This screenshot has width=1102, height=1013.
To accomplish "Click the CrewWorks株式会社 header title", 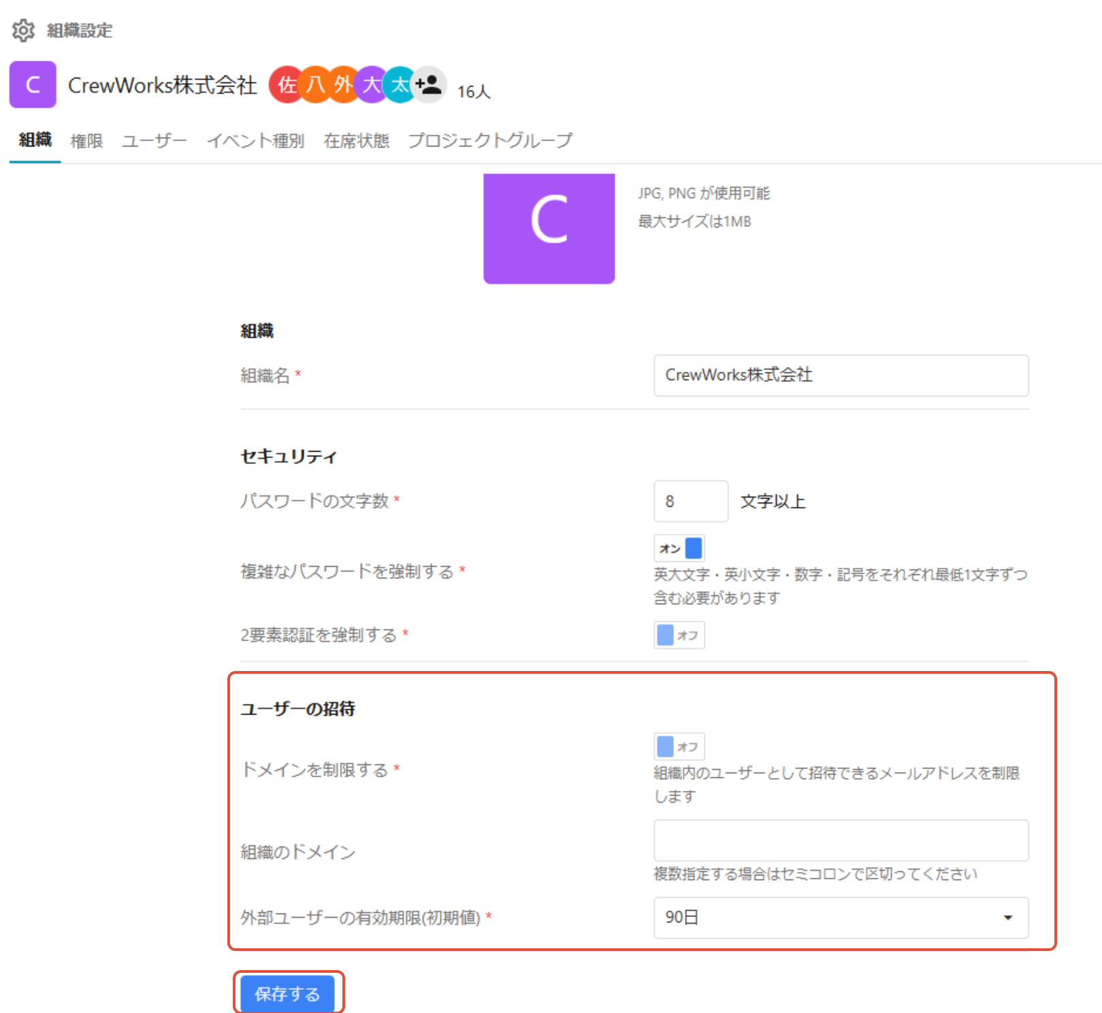I will coord(163,85).
